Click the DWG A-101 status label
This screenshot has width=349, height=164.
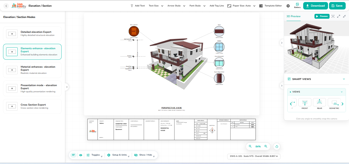[254, 156]
